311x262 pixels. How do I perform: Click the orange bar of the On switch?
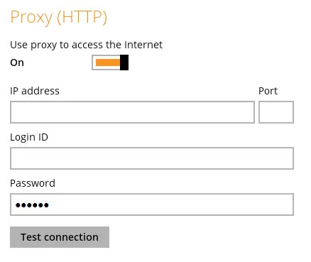108,62
